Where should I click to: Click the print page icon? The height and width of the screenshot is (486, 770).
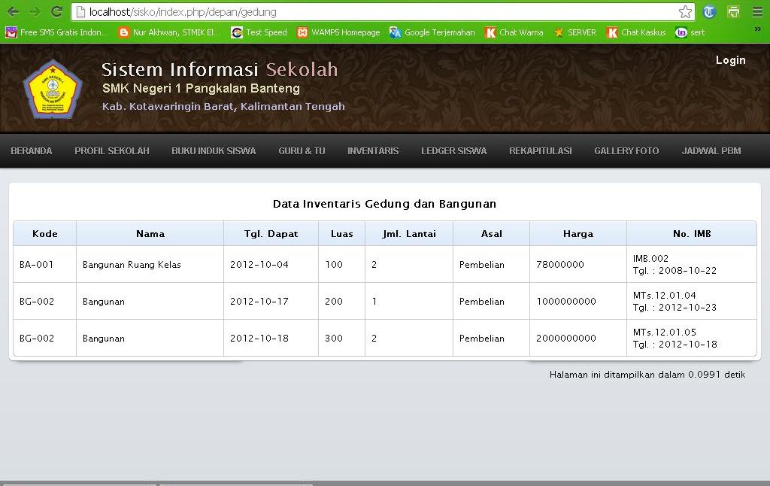click(x=734, y=11)
